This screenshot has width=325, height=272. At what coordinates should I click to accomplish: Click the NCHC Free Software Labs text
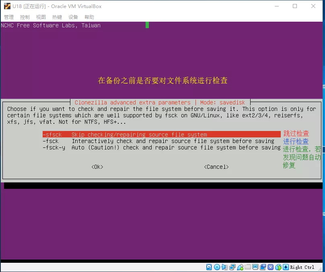point(51,25)
